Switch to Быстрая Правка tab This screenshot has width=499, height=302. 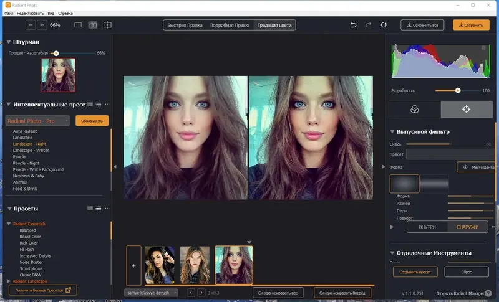pyautogui.click(x=185, y=25)
